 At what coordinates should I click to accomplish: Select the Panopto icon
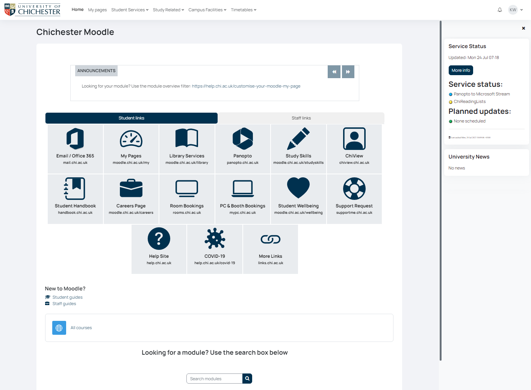pyautogui.click(x=242, y=138)
